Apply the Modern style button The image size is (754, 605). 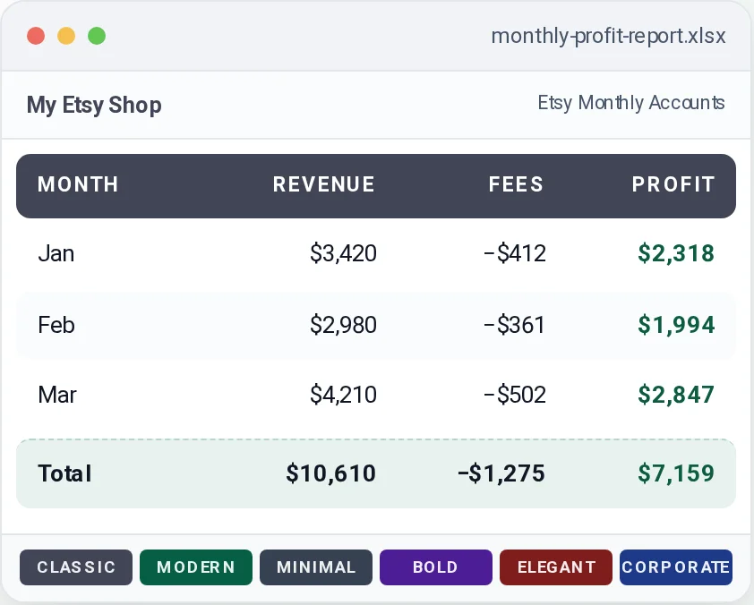pos(196,567)
